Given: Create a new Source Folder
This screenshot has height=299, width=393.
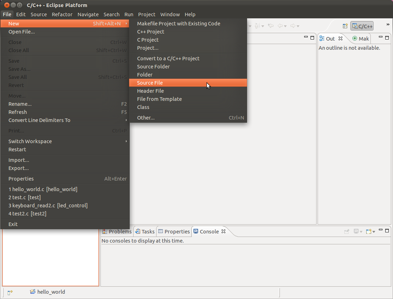Looking at the screenshot, I should (188, 67).
